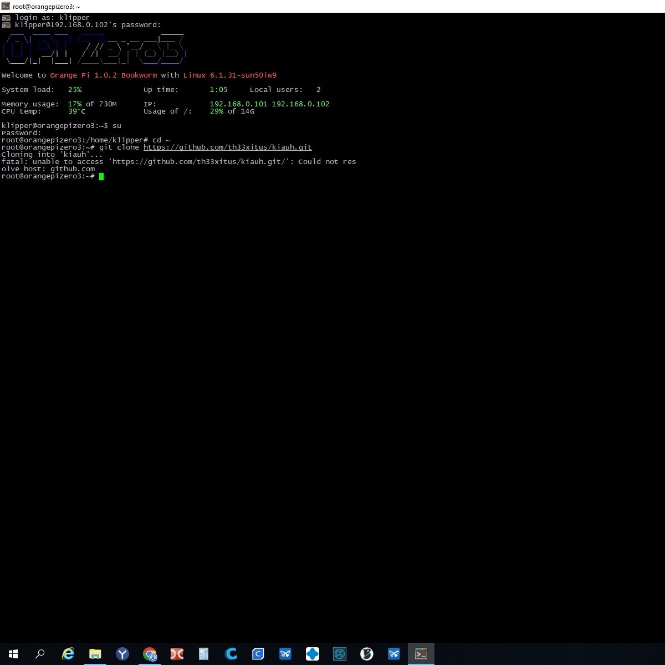The image size is (665, 665).
Task: Launch Yandex browser from taskbar
Action: [122, 654]
